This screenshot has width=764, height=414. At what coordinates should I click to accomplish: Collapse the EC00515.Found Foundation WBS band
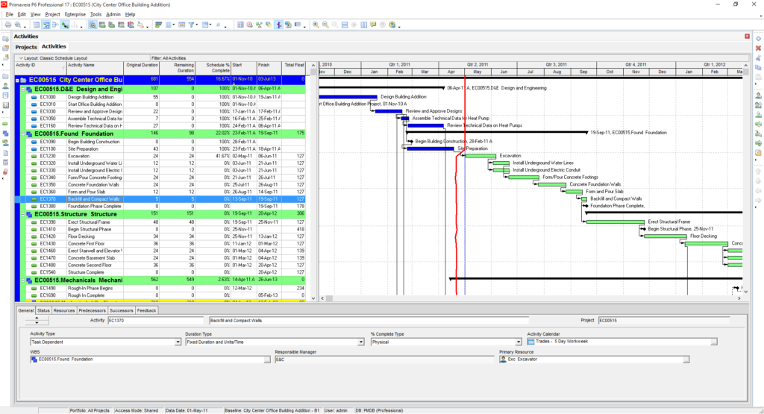[x=22, y=134]
